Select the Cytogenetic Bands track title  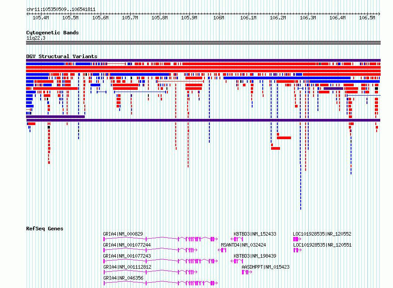[x=53, y=33]
